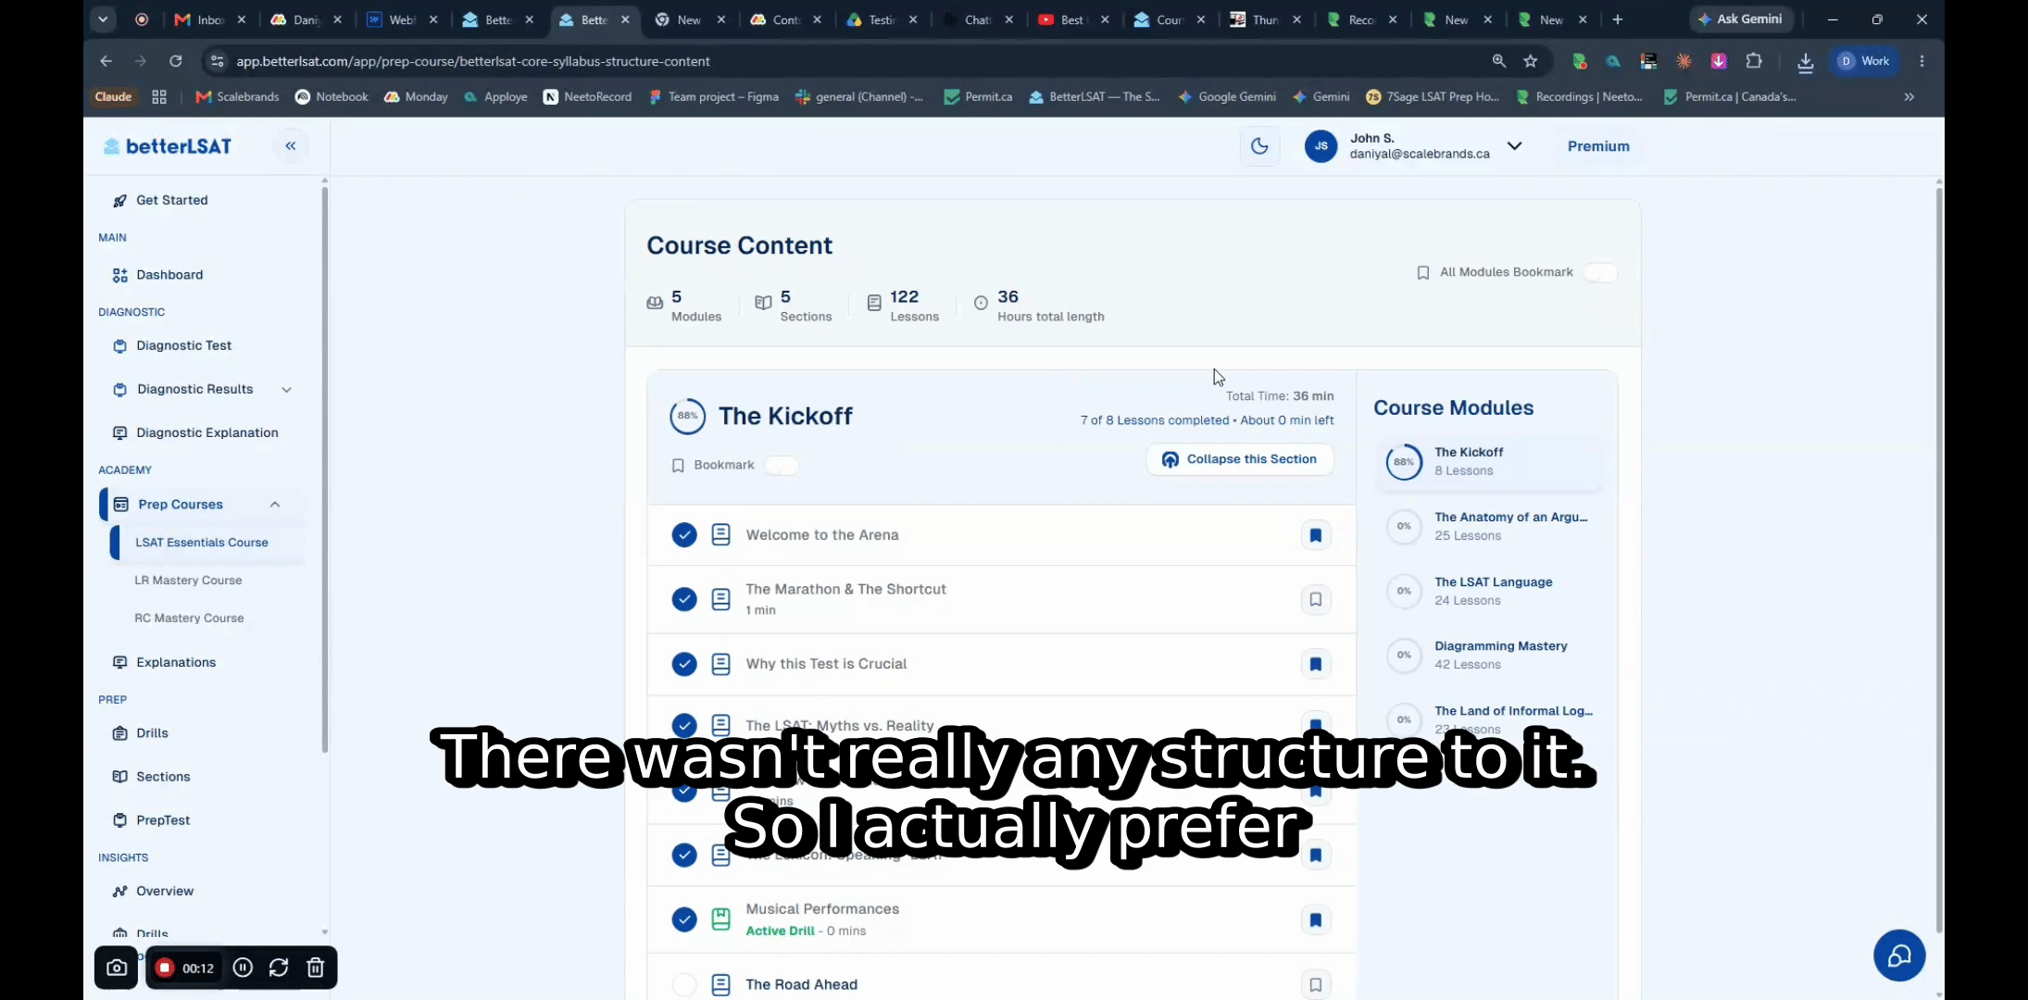Viewport: 2028px width, 1000px height.
Task: Open the Ask Gemini button
Action: (x=1741, y=19)
